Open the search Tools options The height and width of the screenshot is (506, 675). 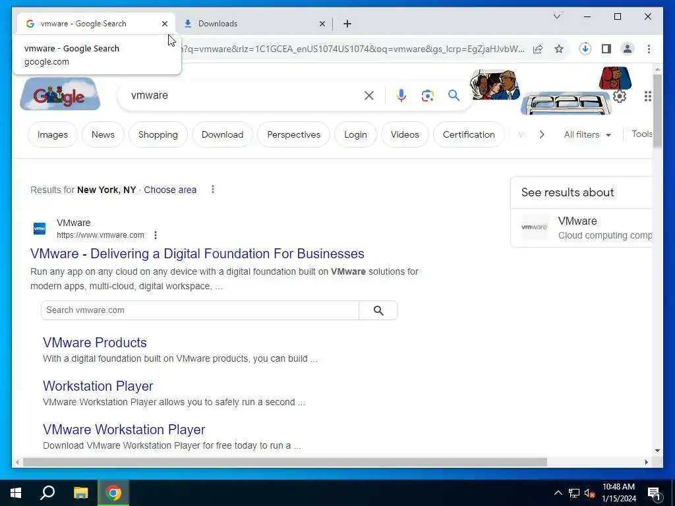pos(641,134)
